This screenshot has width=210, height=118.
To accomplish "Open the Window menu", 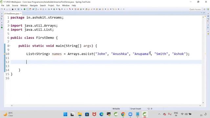I will (x=66, y=6).
